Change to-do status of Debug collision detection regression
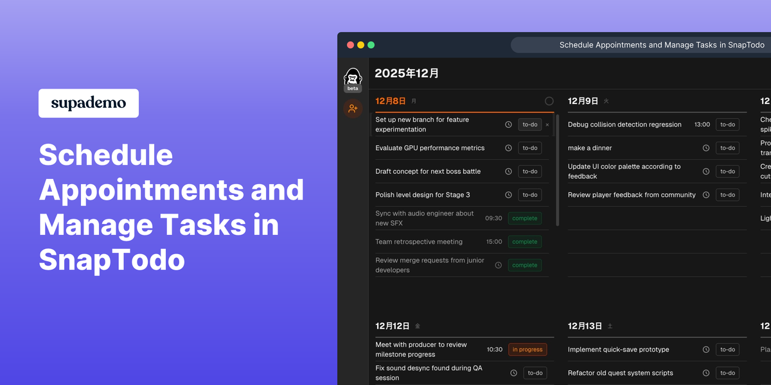The image size is (771, 385). pyautogui.click(x=727, y=124)
